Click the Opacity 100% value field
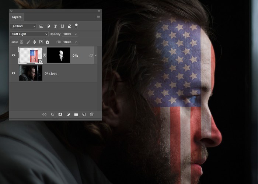The image size is (258, 184). pos(67,34)
